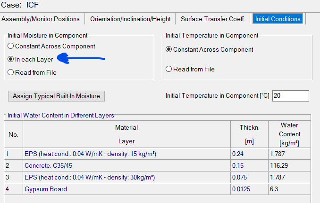320x203 pixels.
Task: Select Read from File for temperature
Action: coord(169,69)
